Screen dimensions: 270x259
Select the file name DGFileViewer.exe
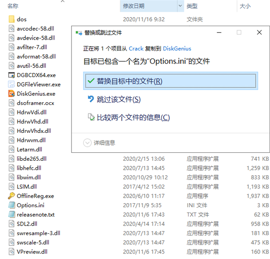click(39, 84)
